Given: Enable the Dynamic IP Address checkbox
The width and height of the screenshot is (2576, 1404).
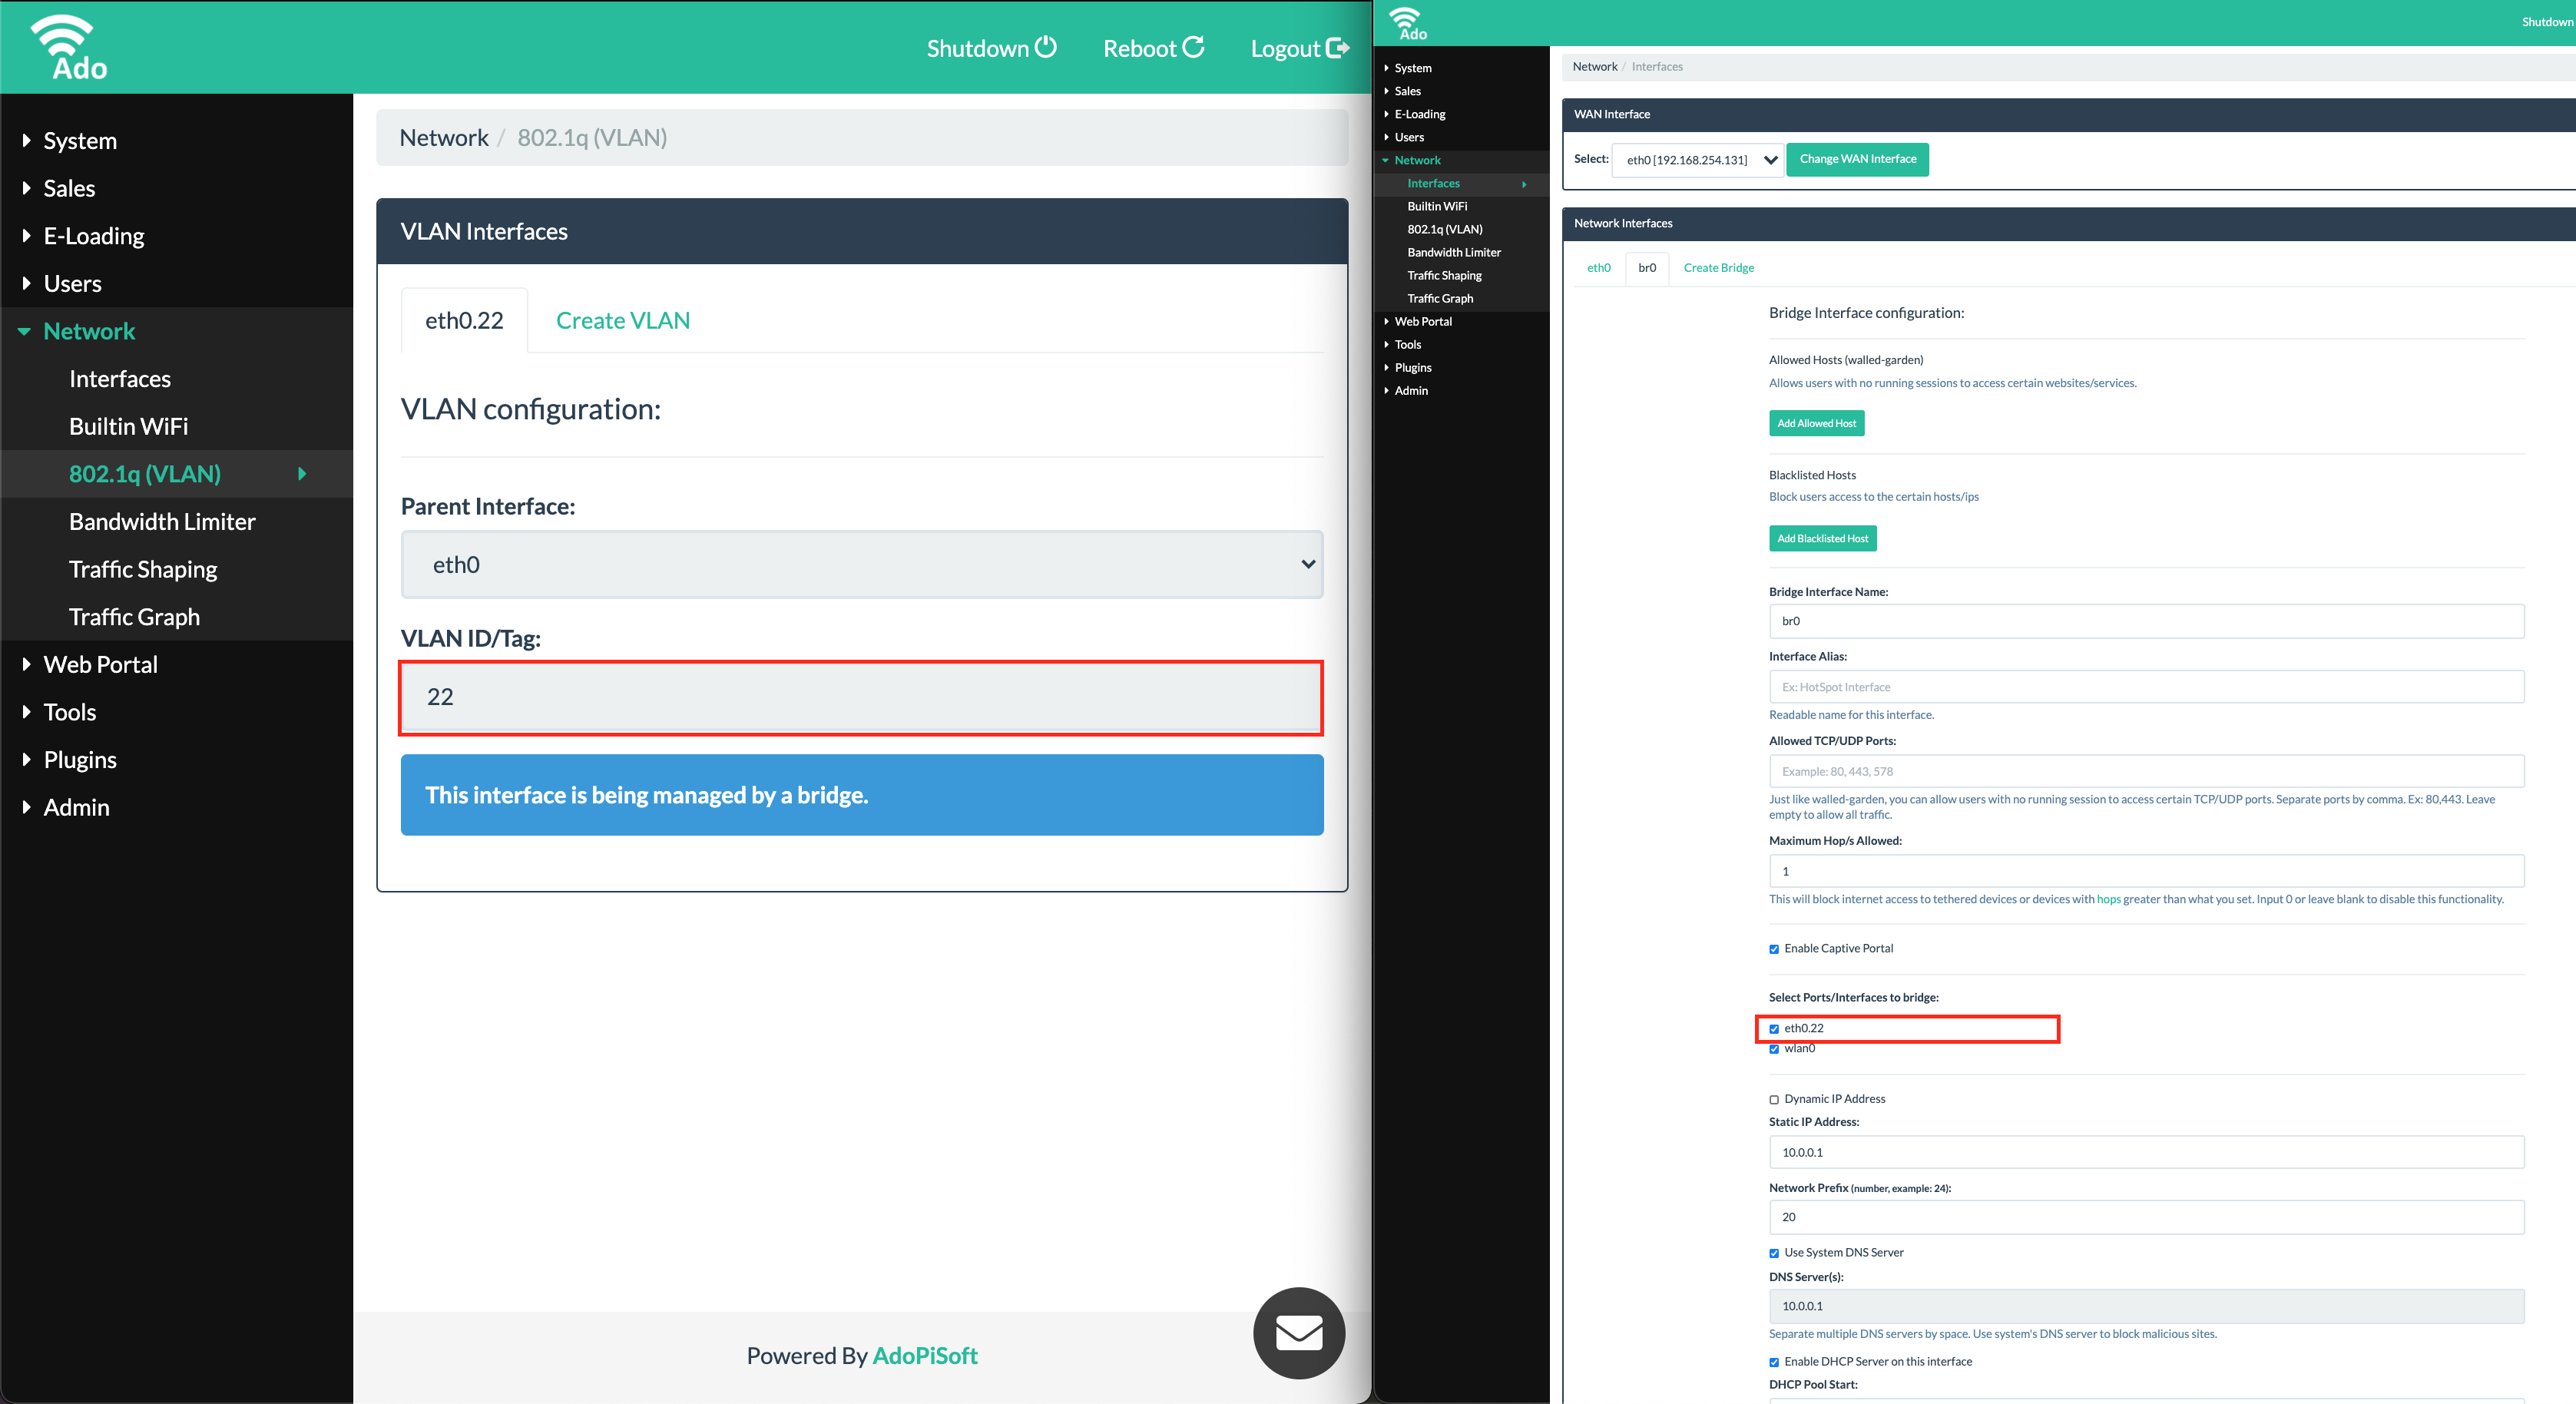Looking at the screenshot, I should [x=1774, y=1100].
